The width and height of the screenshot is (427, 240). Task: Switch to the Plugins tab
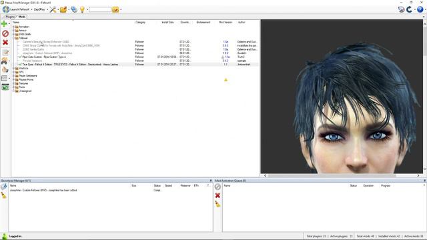[10, 17]
